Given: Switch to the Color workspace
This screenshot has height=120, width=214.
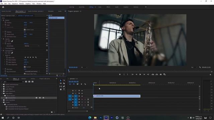Looking at the screenshot, I should [x=100, y=7].
